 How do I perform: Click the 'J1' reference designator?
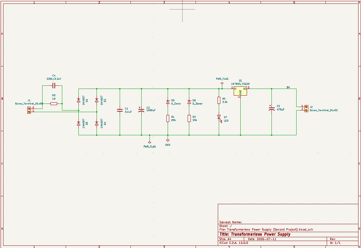pyautogui.click(x=29, y=100)
